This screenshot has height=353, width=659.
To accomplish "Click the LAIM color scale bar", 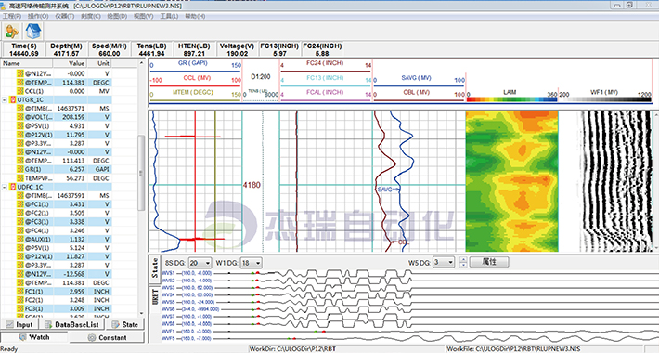I will (x=511, y=99).
